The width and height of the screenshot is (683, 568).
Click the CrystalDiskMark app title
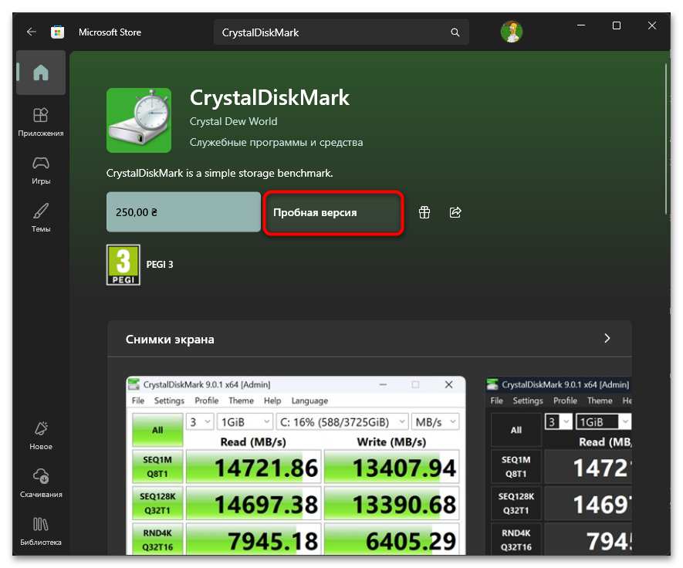click(x=269, y=97)
